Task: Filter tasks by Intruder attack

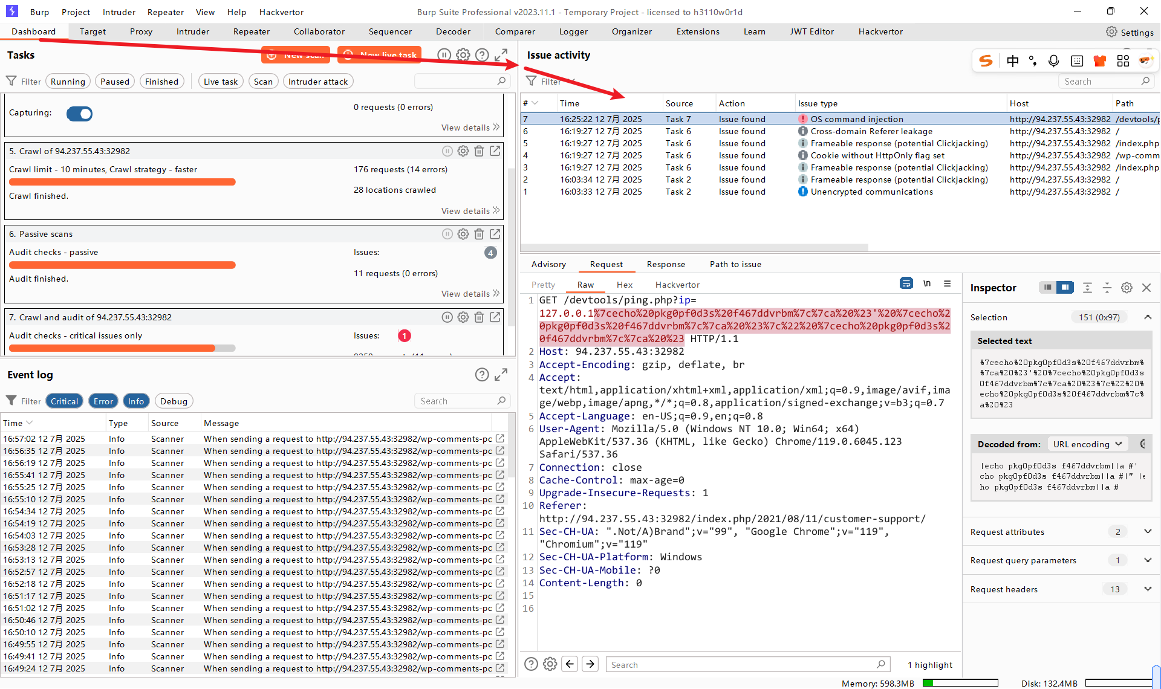Action: [x=317, y=82]
